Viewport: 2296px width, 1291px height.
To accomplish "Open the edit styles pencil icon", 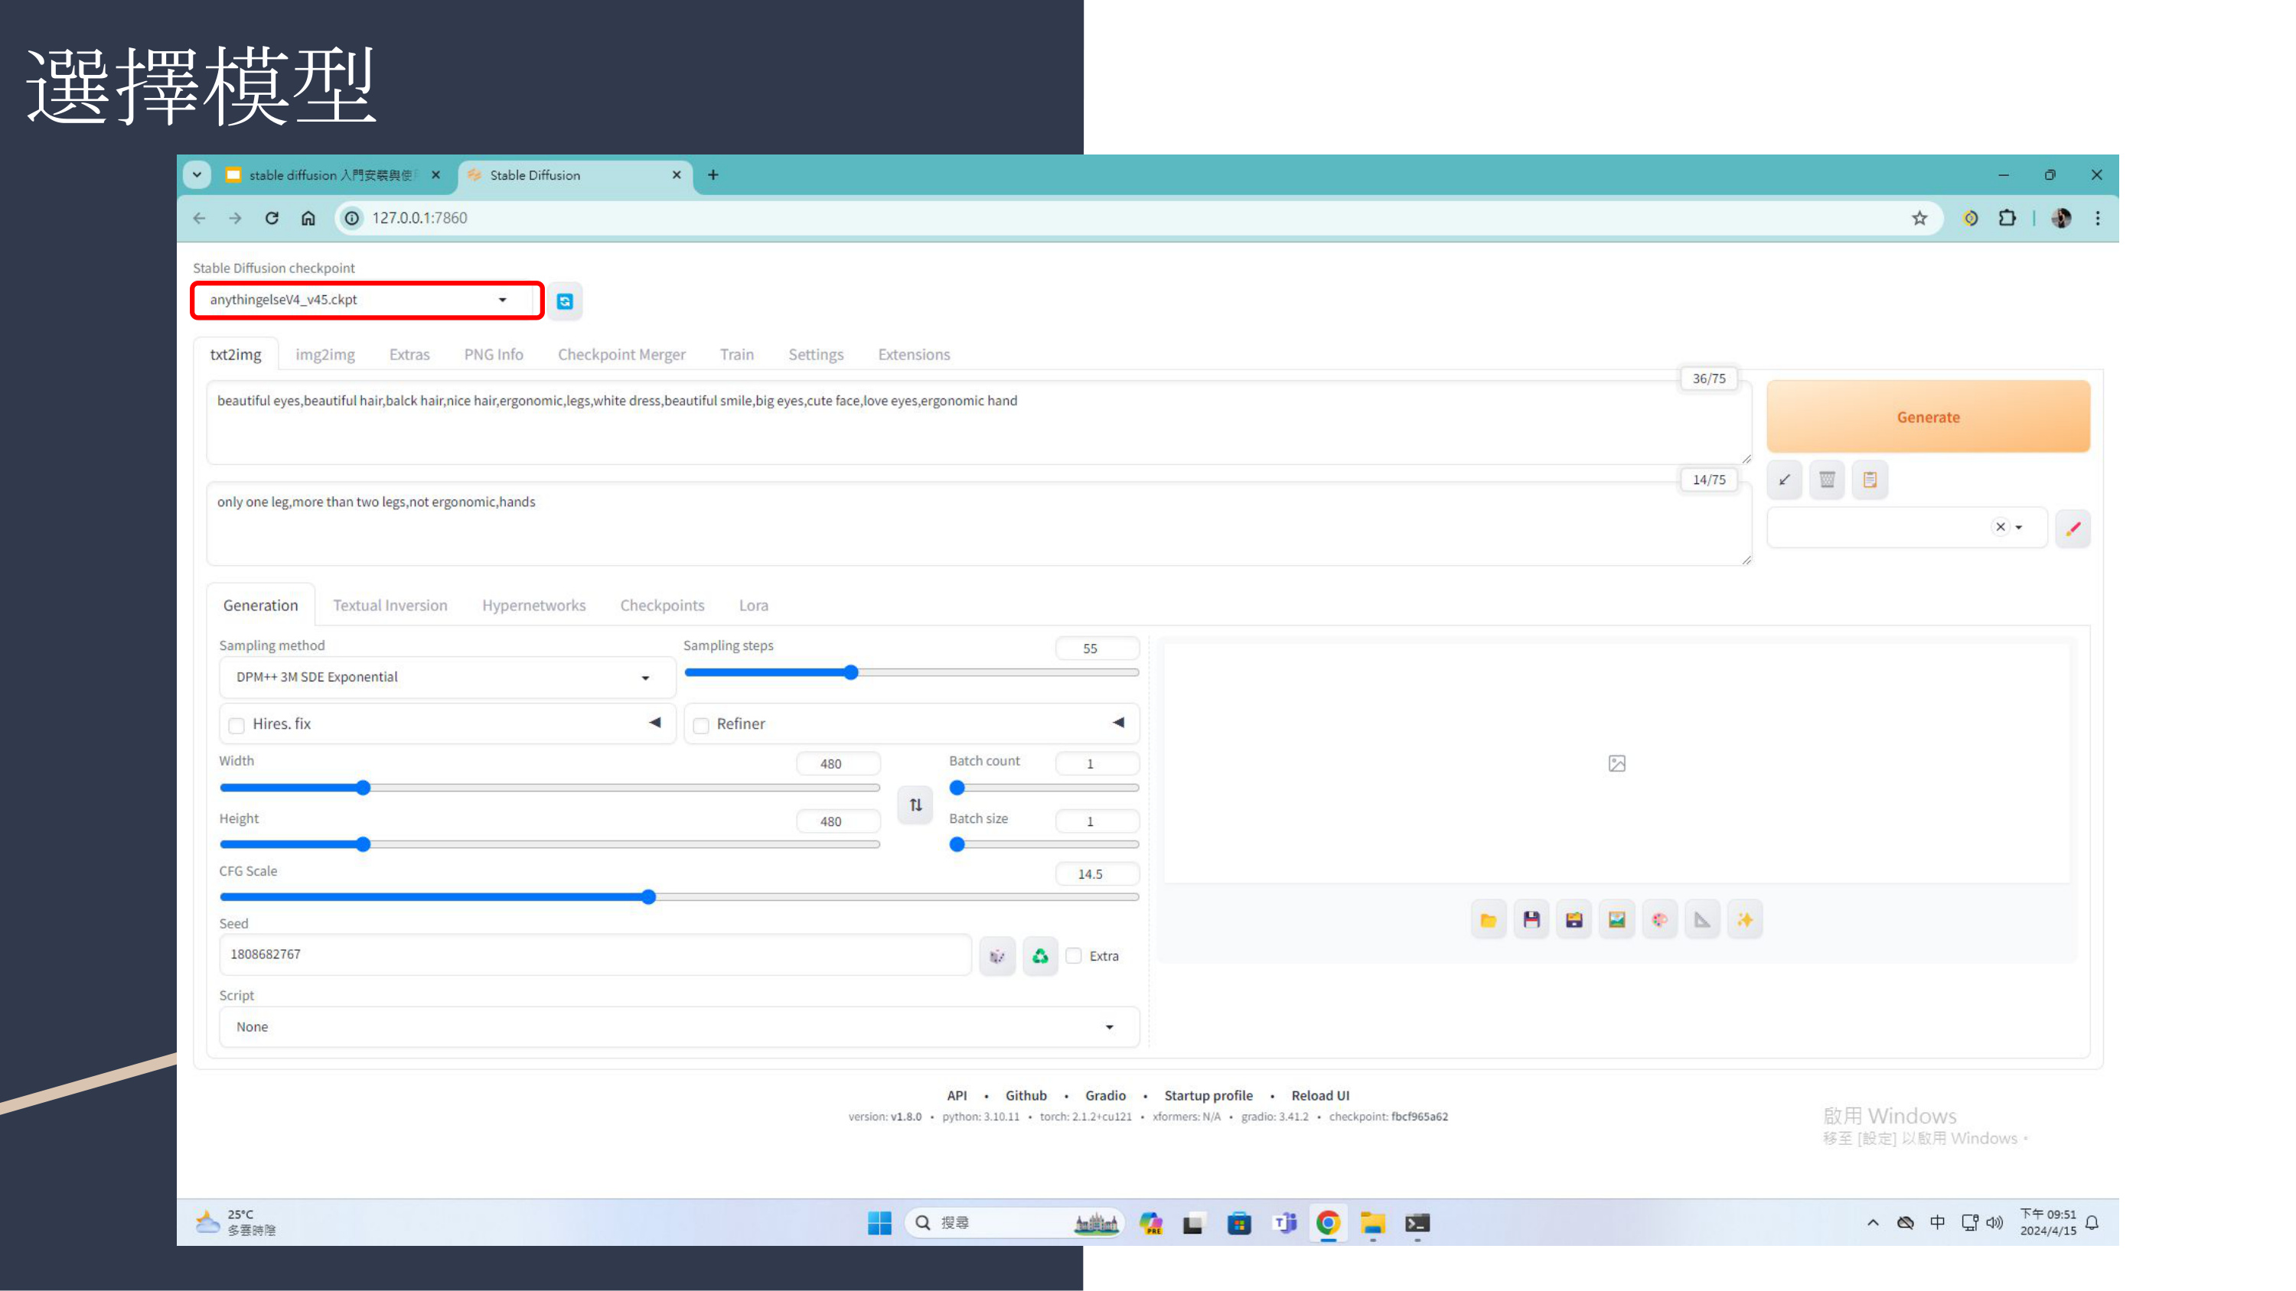I will point(2073,528).
